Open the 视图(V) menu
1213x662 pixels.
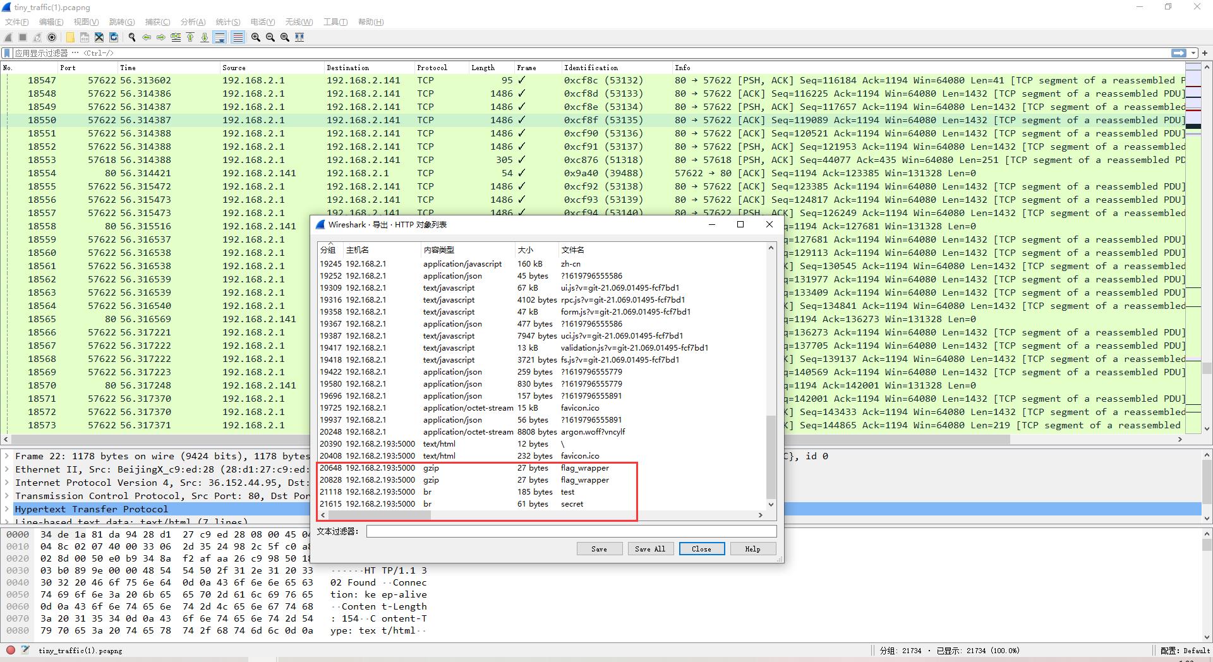pos(87,22)
